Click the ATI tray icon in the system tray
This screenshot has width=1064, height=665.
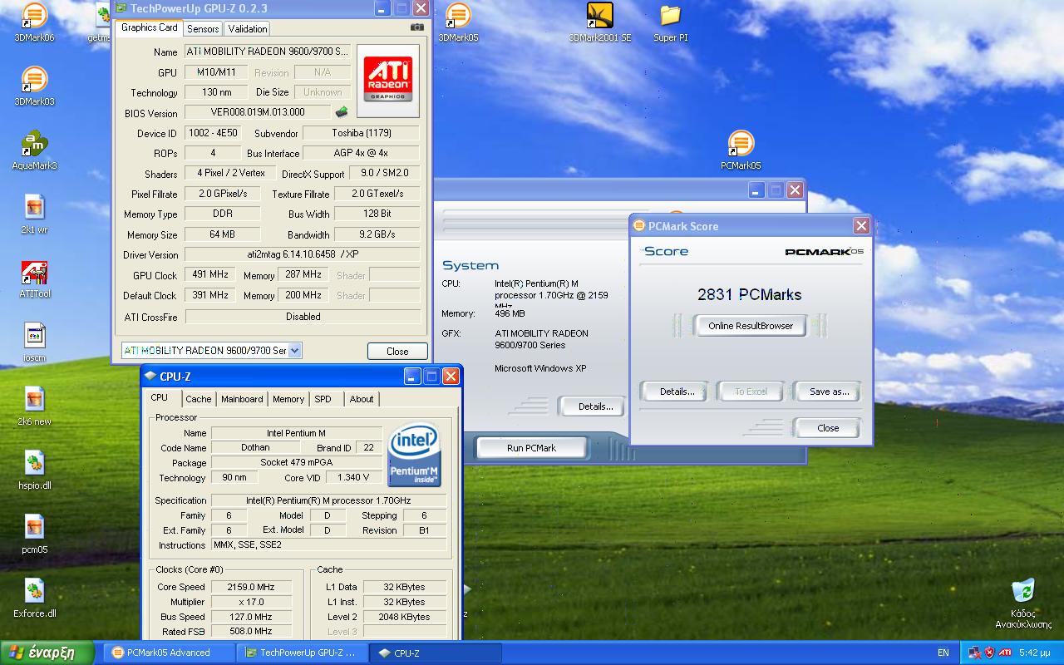1005,653
